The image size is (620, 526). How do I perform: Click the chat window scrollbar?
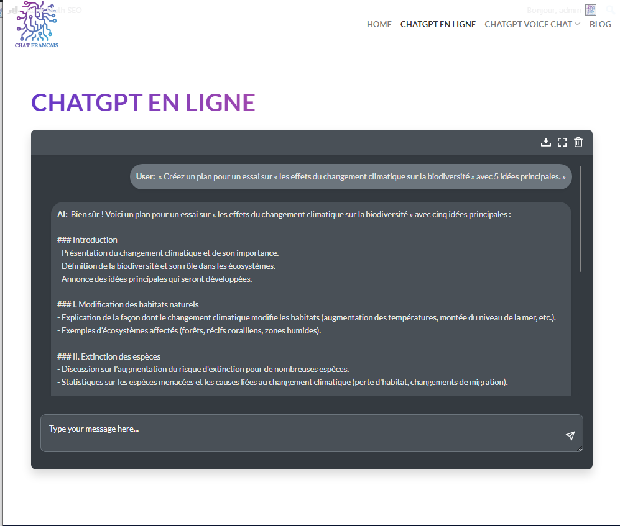(x=580, y=219)
